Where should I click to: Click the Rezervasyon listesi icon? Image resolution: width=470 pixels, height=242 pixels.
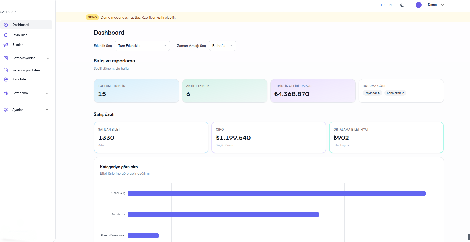6,70
